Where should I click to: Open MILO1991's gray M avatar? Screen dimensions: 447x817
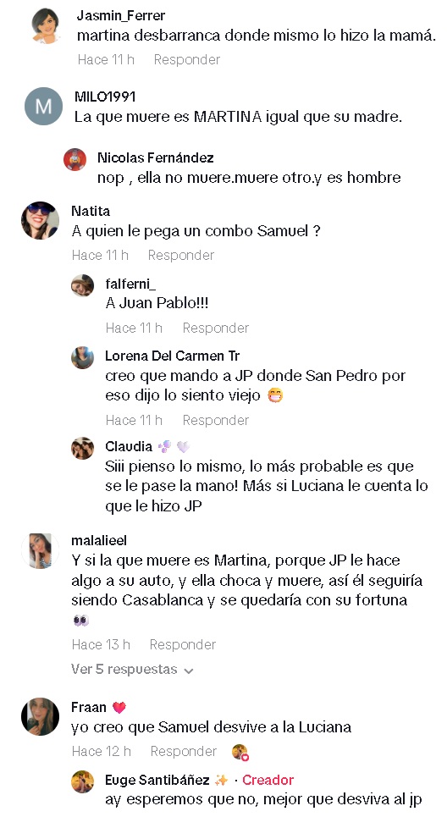click(44, 107)
